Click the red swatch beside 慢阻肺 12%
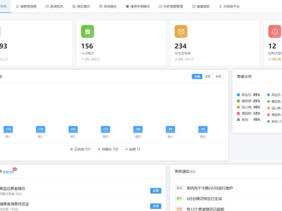This screenshot has width=282, height=211. coord(238,113)
